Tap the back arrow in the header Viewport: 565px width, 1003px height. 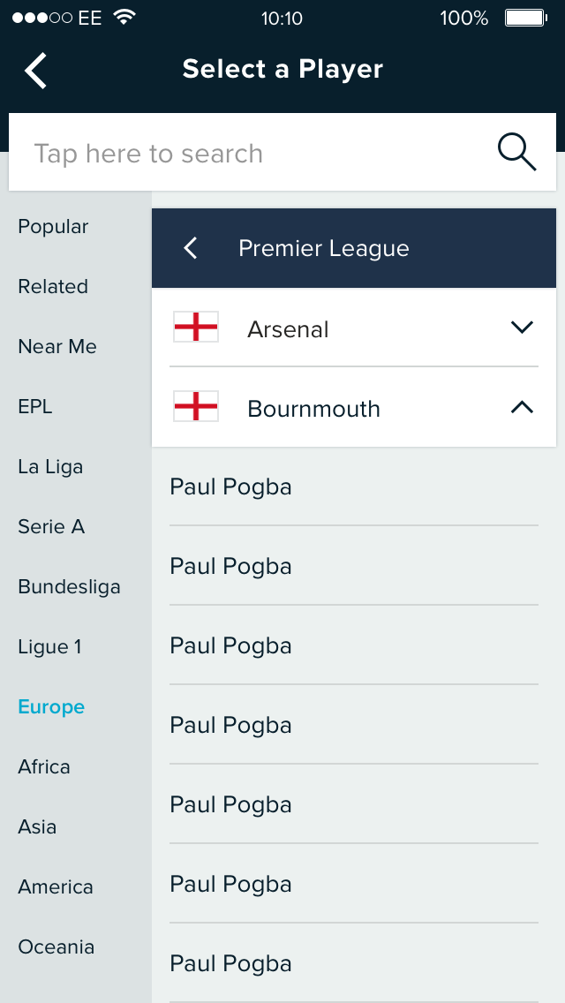pos(35,71)
